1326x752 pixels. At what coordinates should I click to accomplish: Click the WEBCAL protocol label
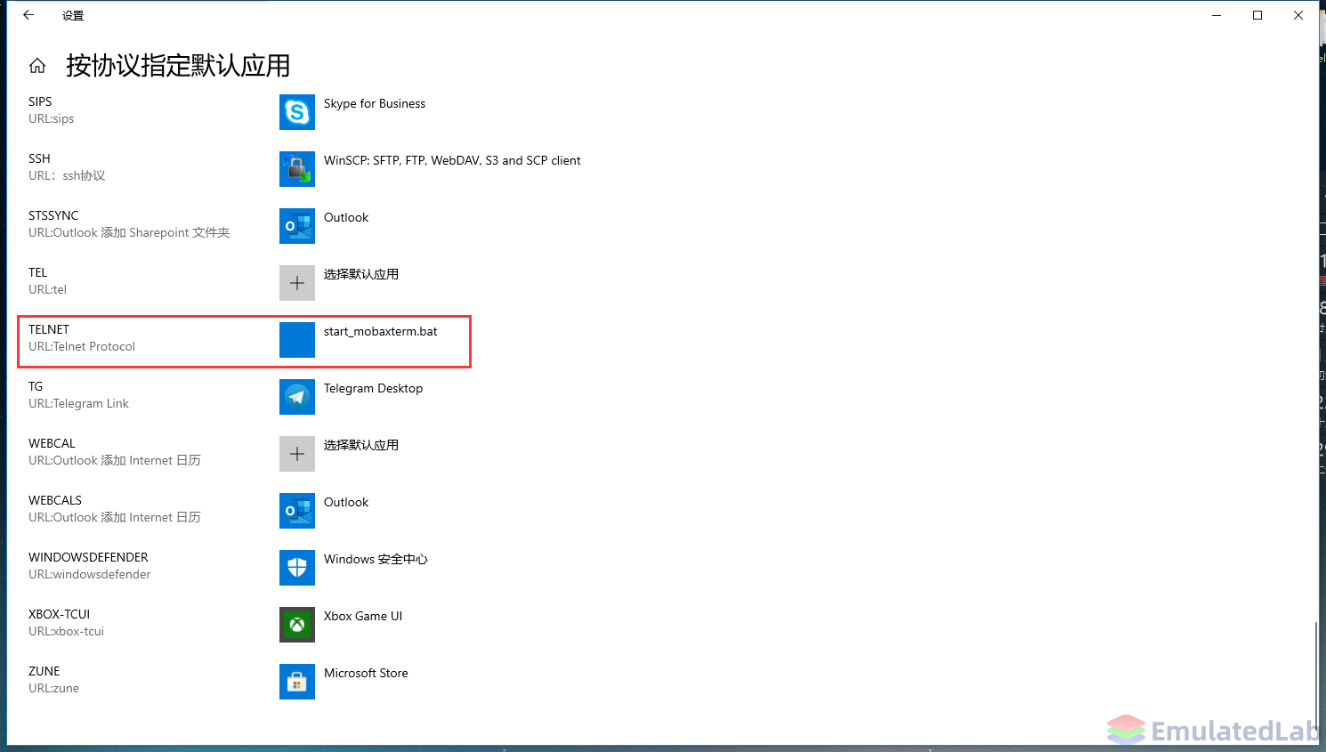[x=52, y=443]
